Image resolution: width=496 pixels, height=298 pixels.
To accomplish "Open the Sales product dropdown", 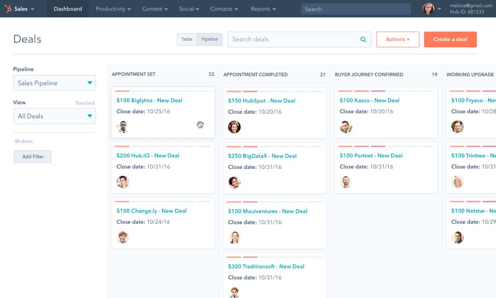I will pos(24,9).
